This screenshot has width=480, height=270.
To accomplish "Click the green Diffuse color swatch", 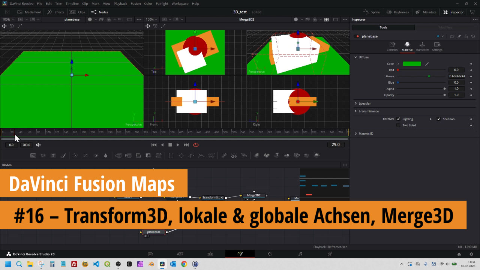I will click(x=412, y=64).
